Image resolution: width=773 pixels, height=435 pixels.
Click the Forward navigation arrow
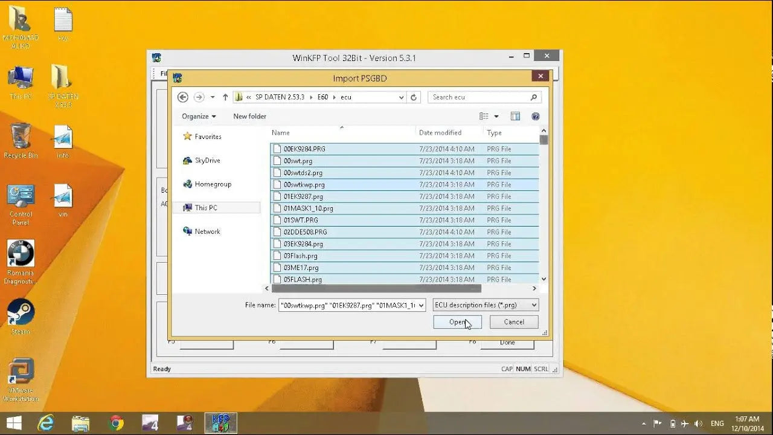point(199,97)
